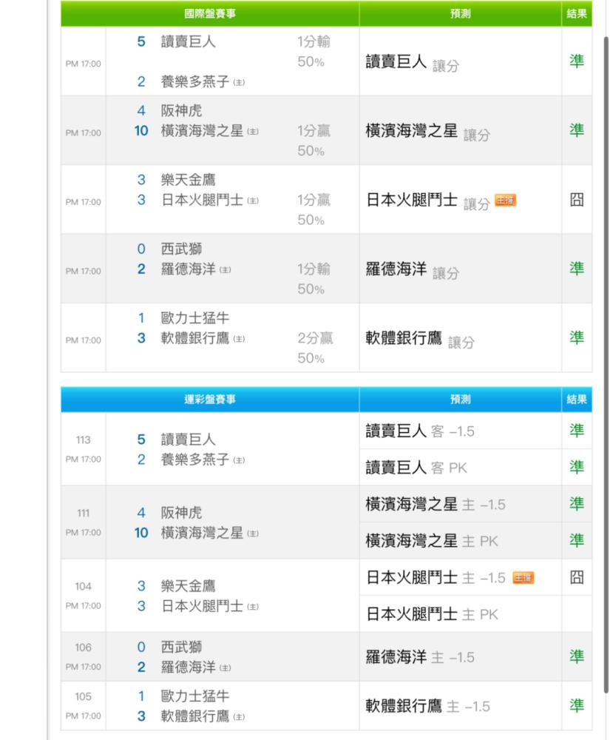Click the 運彩盤賽事 blue header

tap(210, 400)
